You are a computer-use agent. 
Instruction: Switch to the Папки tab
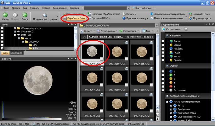coord(5,53)
